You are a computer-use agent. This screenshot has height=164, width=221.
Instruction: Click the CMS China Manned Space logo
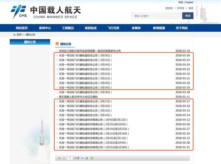[46, 12]
